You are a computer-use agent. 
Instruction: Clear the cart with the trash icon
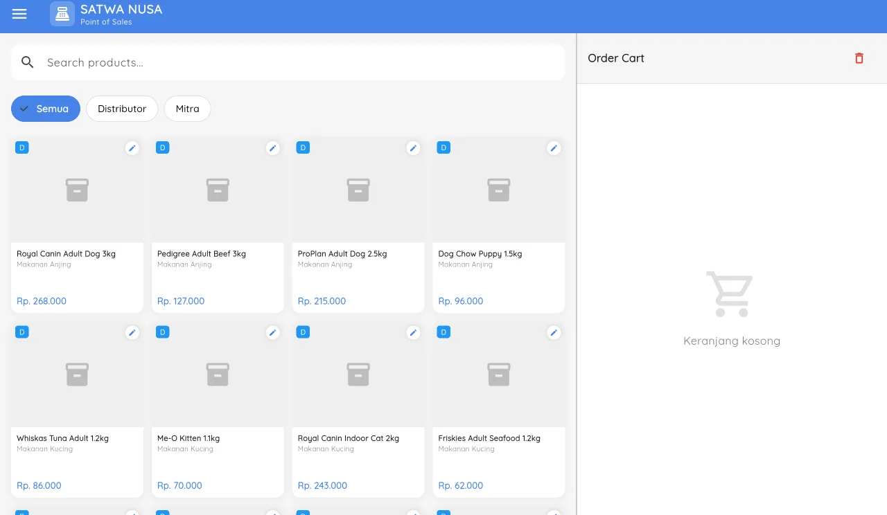coord(859,58)
